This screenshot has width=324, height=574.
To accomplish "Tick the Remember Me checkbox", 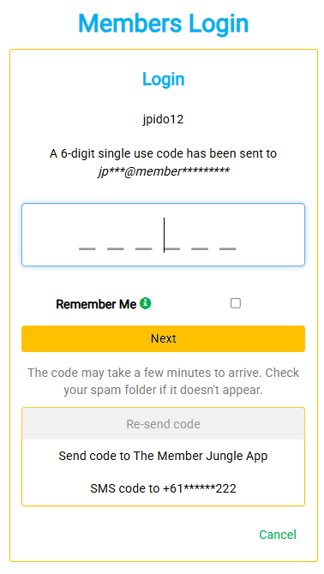I will click(x=236, y=303).
